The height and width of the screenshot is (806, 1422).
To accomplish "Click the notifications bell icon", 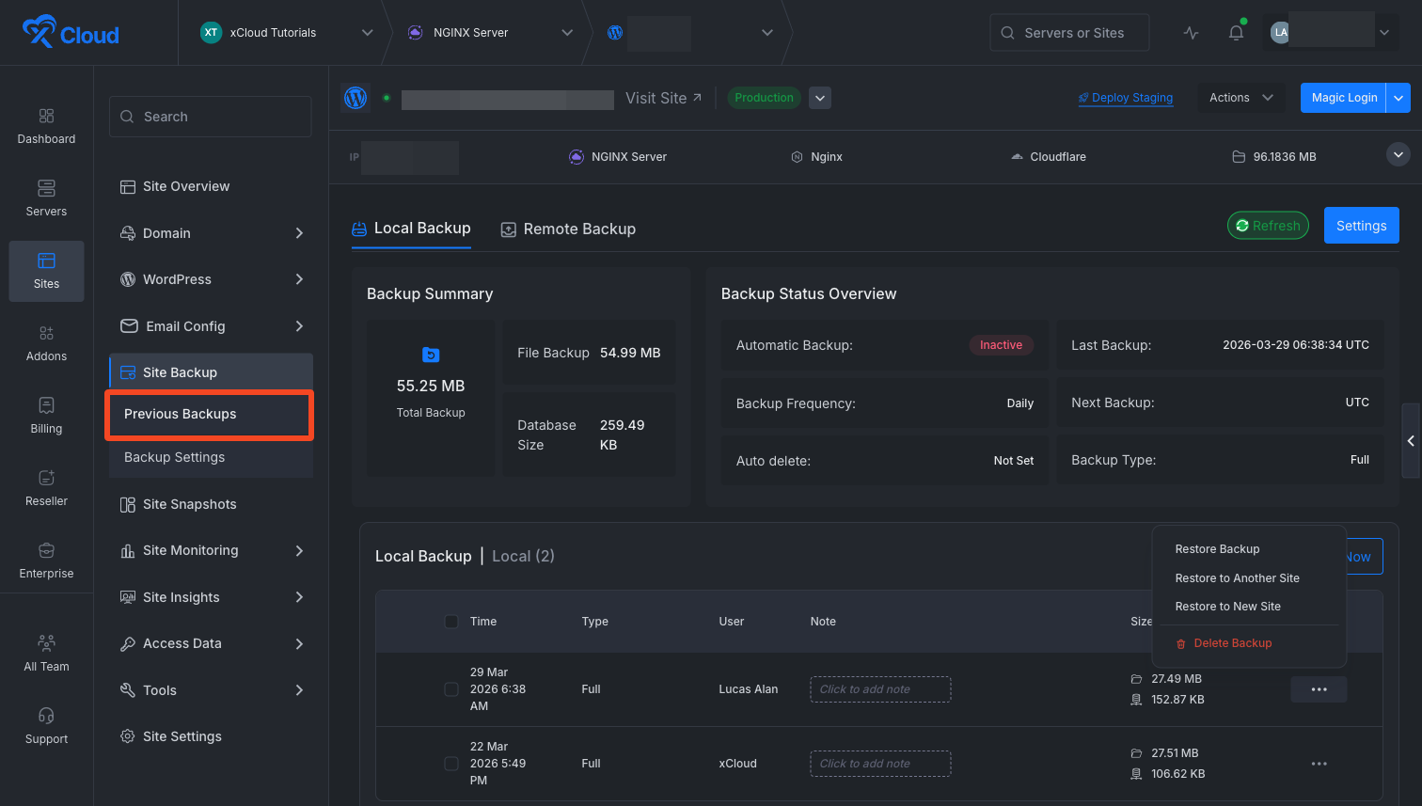I will [1236, 31].
